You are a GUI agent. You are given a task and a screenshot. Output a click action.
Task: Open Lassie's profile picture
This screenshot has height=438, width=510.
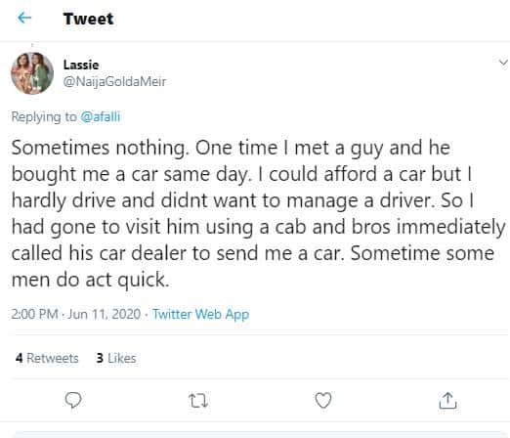32,73
